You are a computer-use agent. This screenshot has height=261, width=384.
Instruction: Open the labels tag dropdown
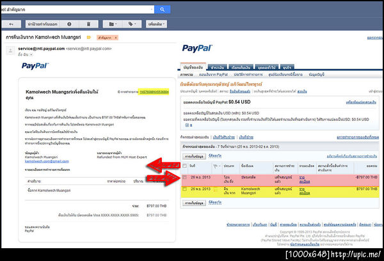point(132,24)
